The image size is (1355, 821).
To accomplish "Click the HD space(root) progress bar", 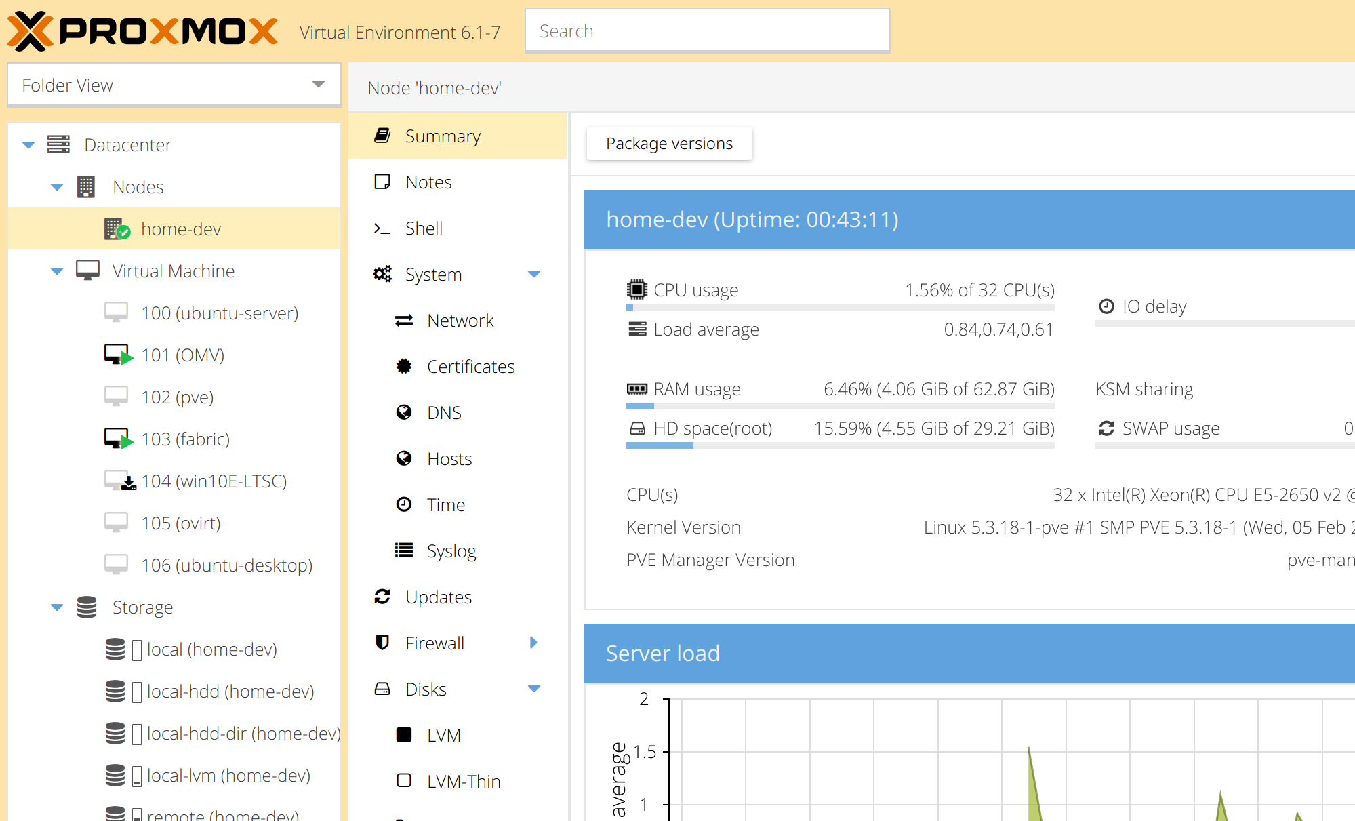I will tap(841, 445).
